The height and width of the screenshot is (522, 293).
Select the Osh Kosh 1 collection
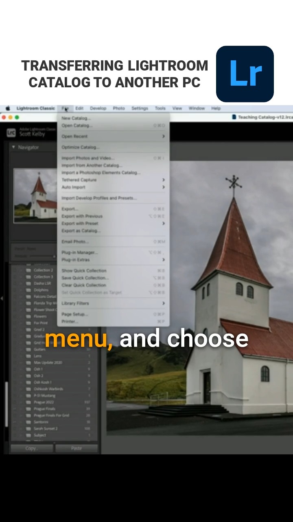pos(54,383)
